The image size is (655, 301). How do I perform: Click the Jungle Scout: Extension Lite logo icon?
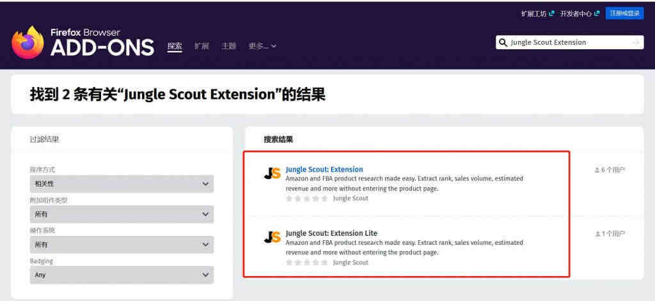pyautogui.click(x=272, y=236)
